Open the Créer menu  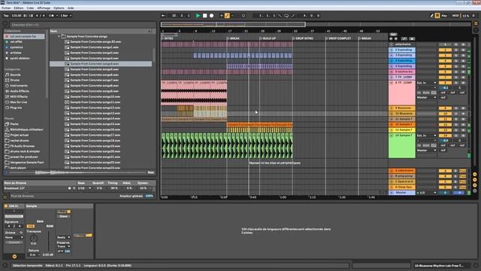(x=30, y=8)
